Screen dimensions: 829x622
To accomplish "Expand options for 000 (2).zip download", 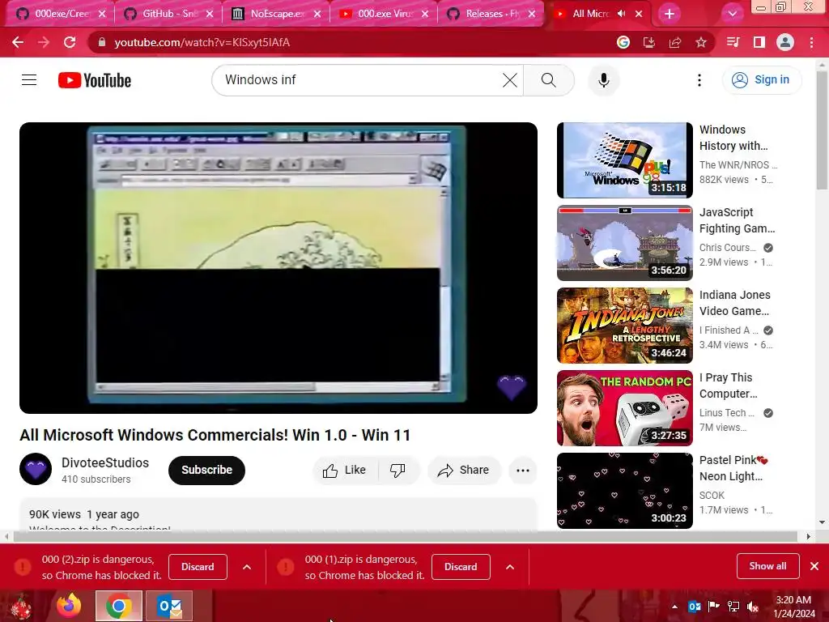I will click(247, 567).
